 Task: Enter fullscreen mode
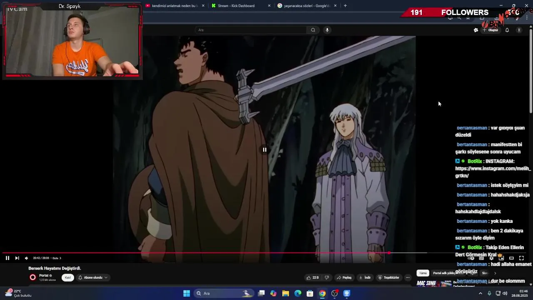(521, 258)
